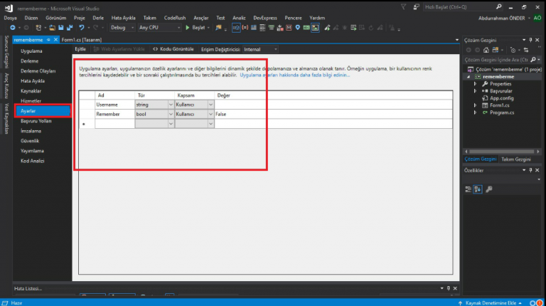Click the green rectangular toolbar icon

tap(306, 28)
